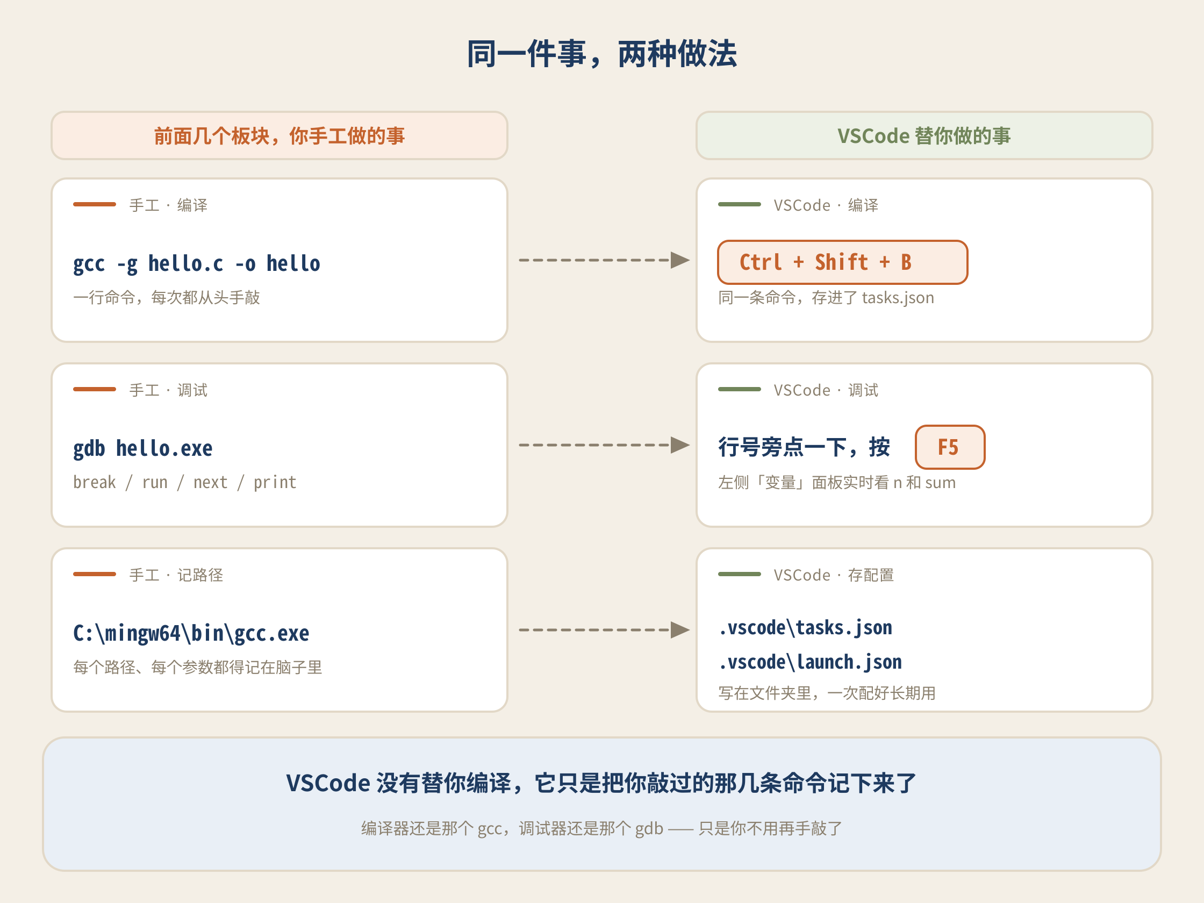Click the command gcc -g hello.c -o hello
1204x903 pixels.
(197, 264)
